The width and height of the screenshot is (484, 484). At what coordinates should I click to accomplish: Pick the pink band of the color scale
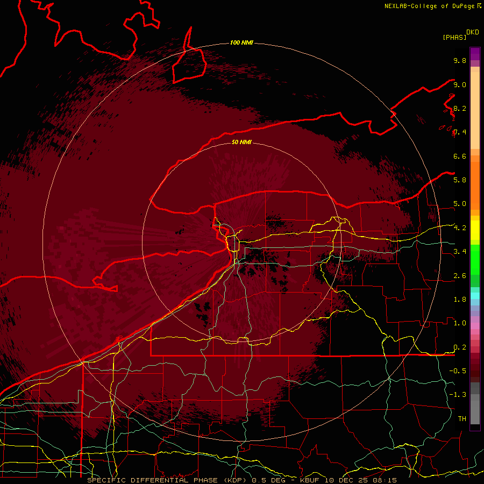pyautogui.click(x=475, y=326)
